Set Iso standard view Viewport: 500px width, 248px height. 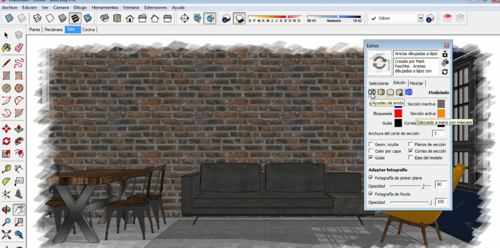point(105,18)
